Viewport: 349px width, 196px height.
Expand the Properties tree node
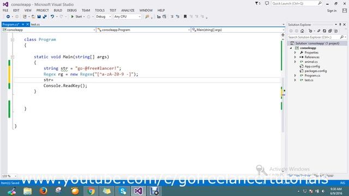(x=296, y=53)
